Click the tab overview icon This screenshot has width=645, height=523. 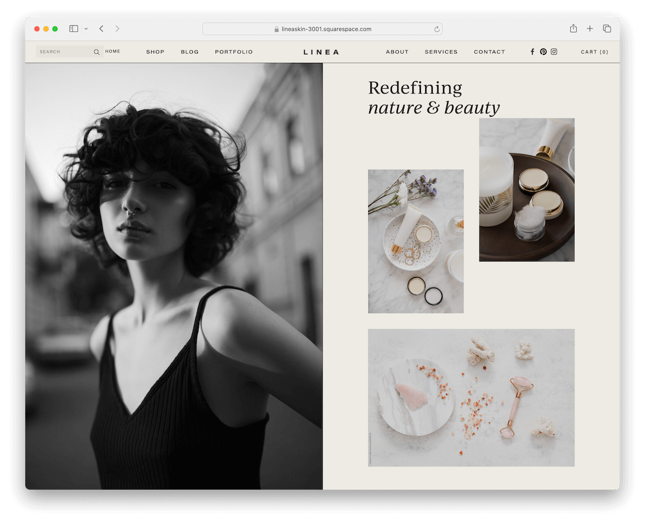tap(607, 28)
